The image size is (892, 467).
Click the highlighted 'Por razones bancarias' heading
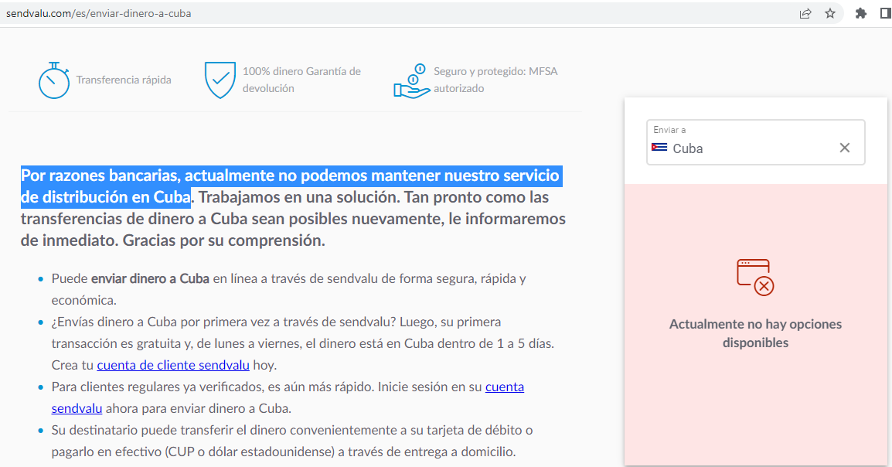coord(291,186)
